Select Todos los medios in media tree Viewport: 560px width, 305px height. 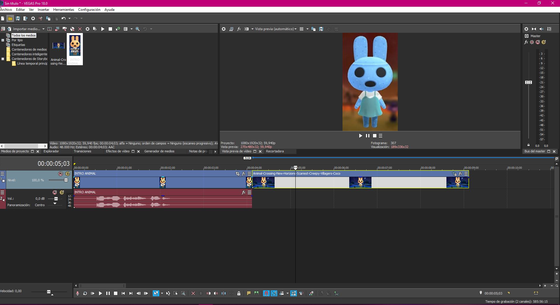[23, 35]
